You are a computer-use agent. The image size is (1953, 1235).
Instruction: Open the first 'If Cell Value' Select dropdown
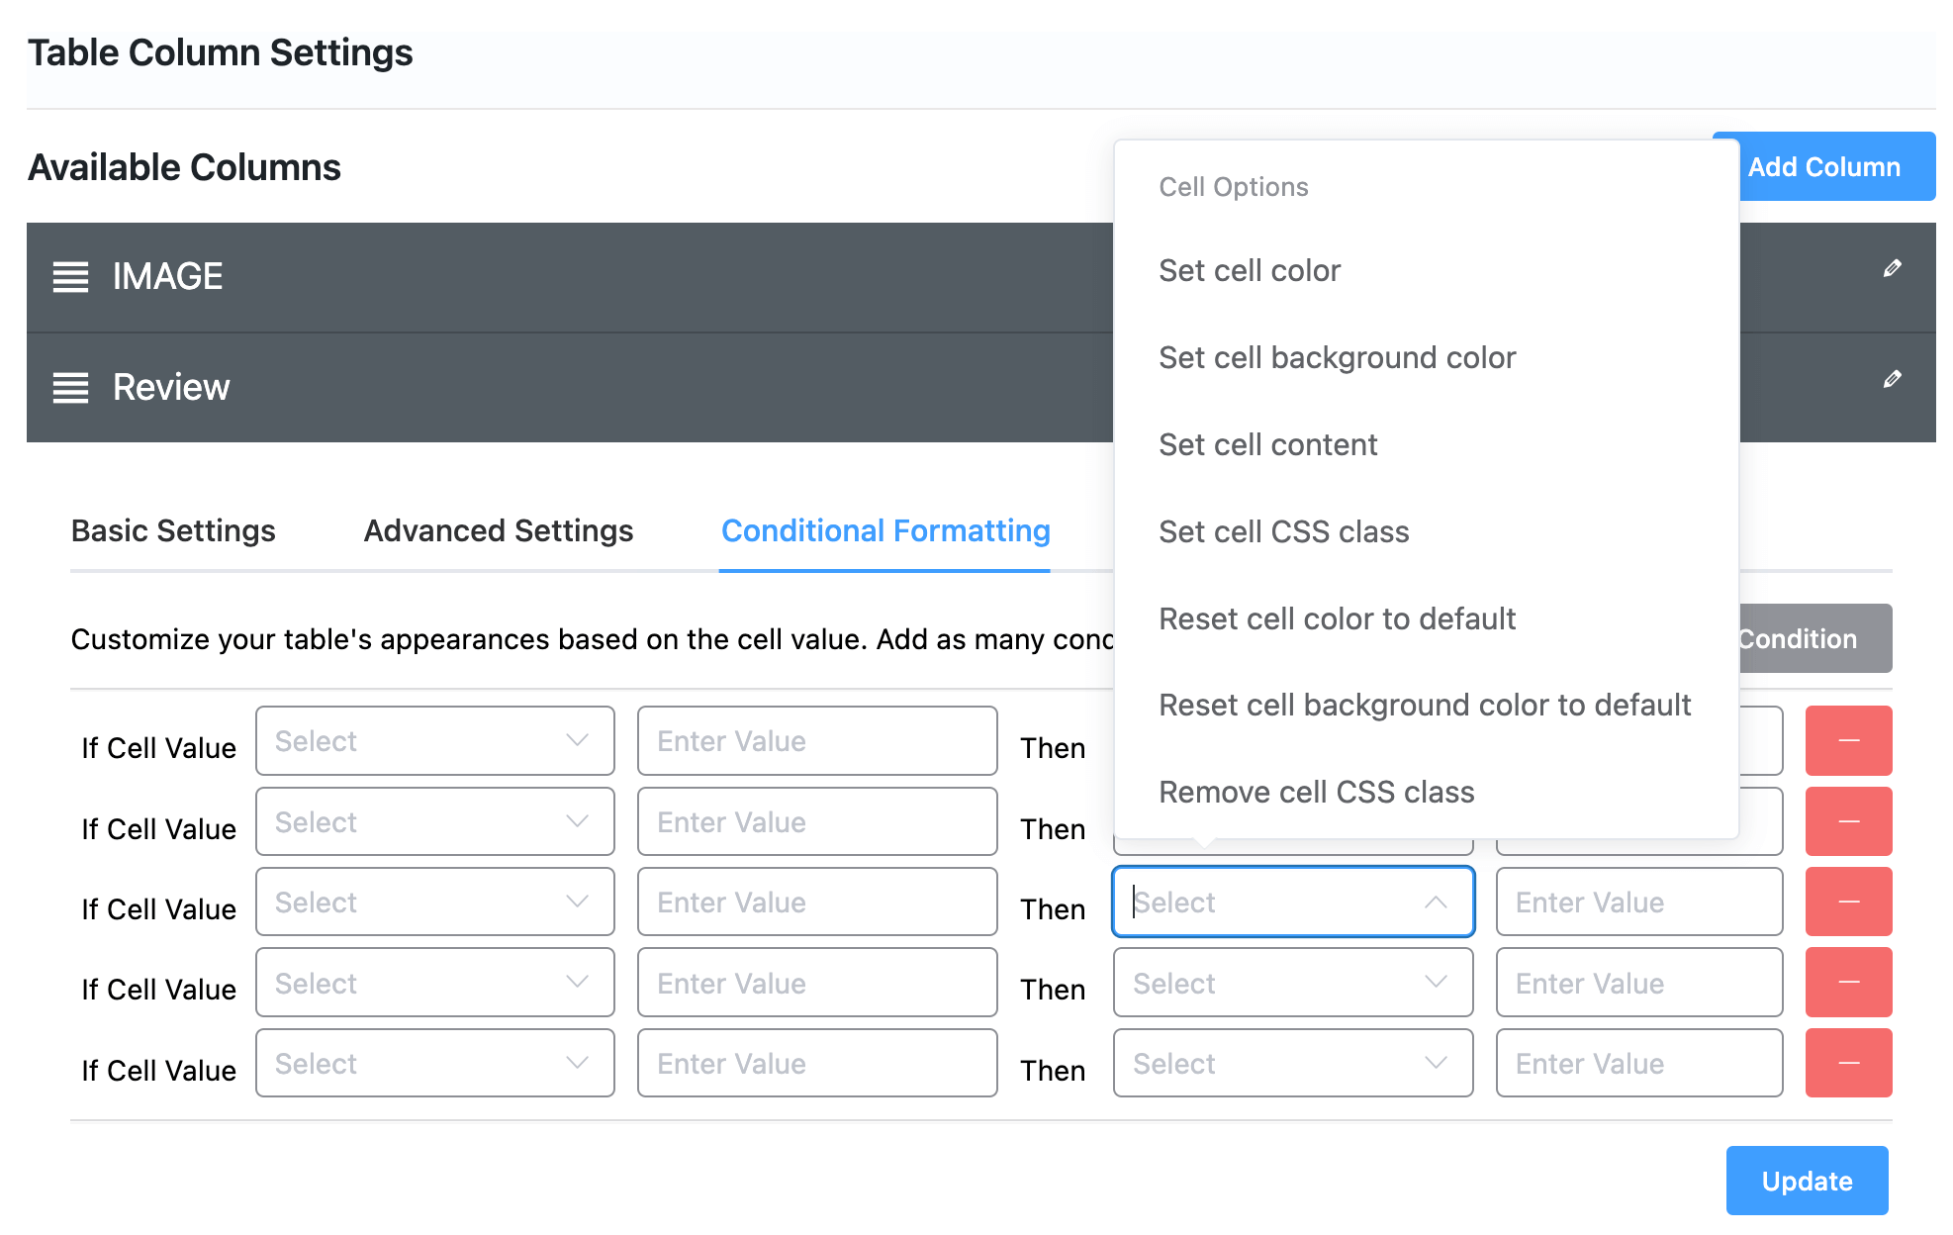tap(434, 740)
